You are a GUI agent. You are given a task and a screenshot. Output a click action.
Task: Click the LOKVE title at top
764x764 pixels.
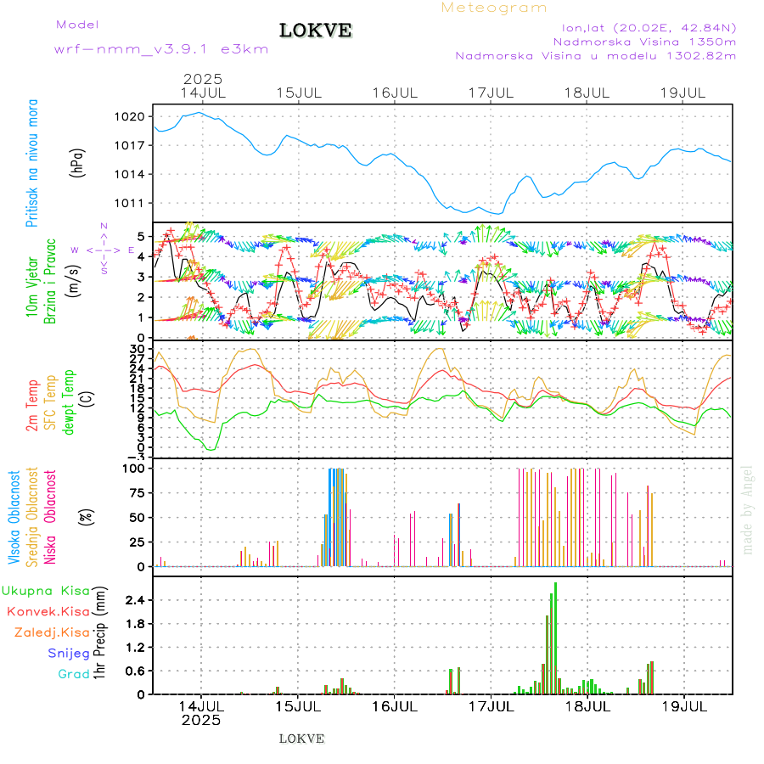click(x=316, y=31)
